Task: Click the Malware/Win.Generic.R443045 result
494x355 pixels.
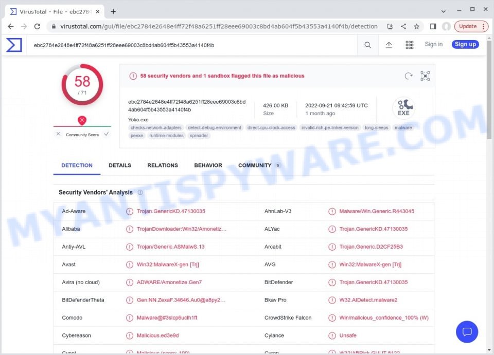Action: coord(377,211)
